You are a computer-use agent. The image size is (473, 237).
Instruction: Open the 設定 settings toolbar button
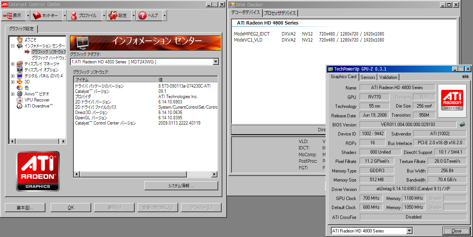coord(119,15)
